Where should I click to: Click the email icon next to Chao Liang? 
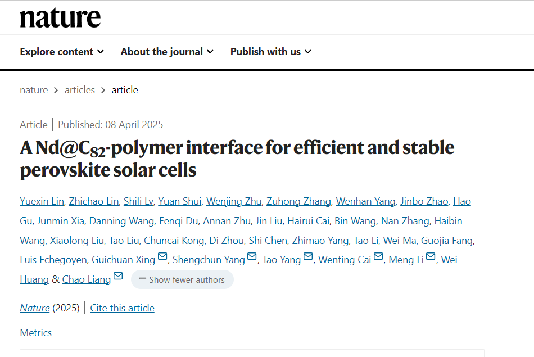(118, 276)
